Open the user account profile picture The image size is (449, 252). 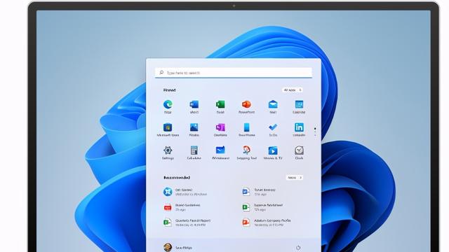168,247
